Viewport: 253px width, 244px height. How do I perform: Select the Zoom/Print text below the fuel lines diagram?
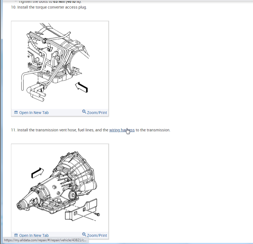tap(97, 113)
